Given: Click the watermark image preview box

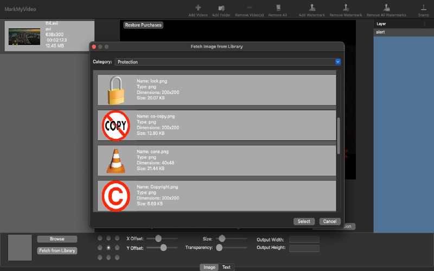Looking at the screenshot, I should click(20, 248).
